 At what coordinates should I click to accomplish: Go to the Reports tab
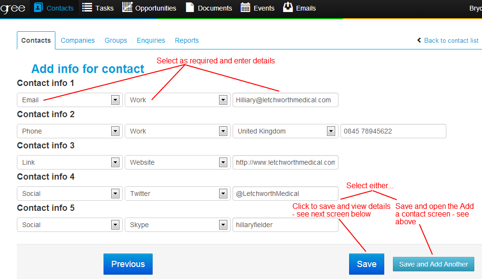pyautogui.click(x=187, y=40)
